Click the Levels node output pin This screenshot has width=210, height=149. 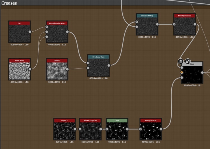pos(127,129)
